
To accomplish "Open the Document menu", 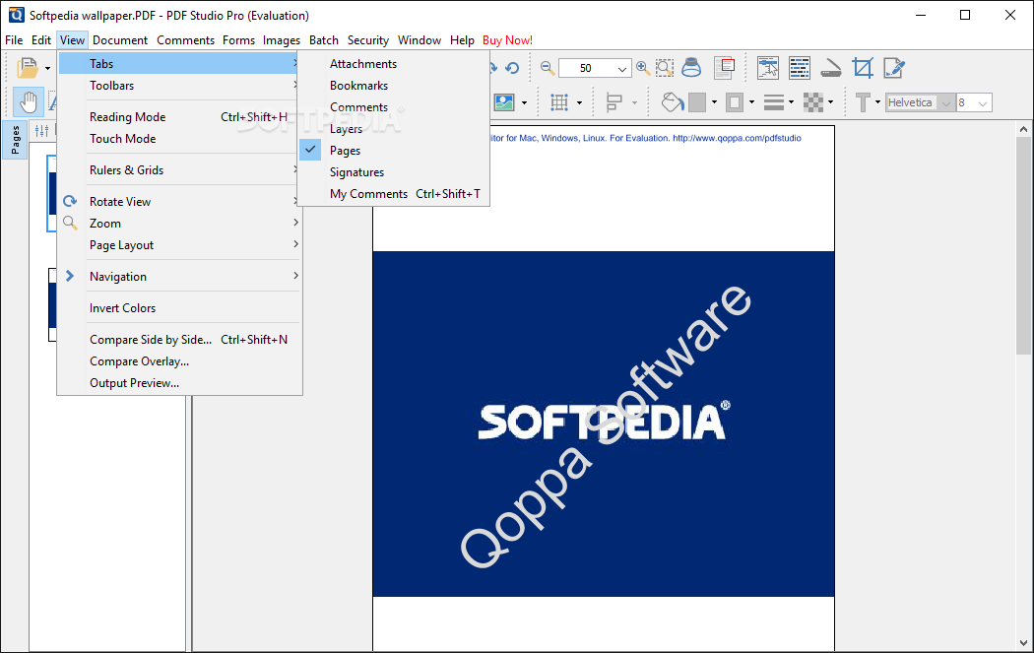I will (120, 40).
